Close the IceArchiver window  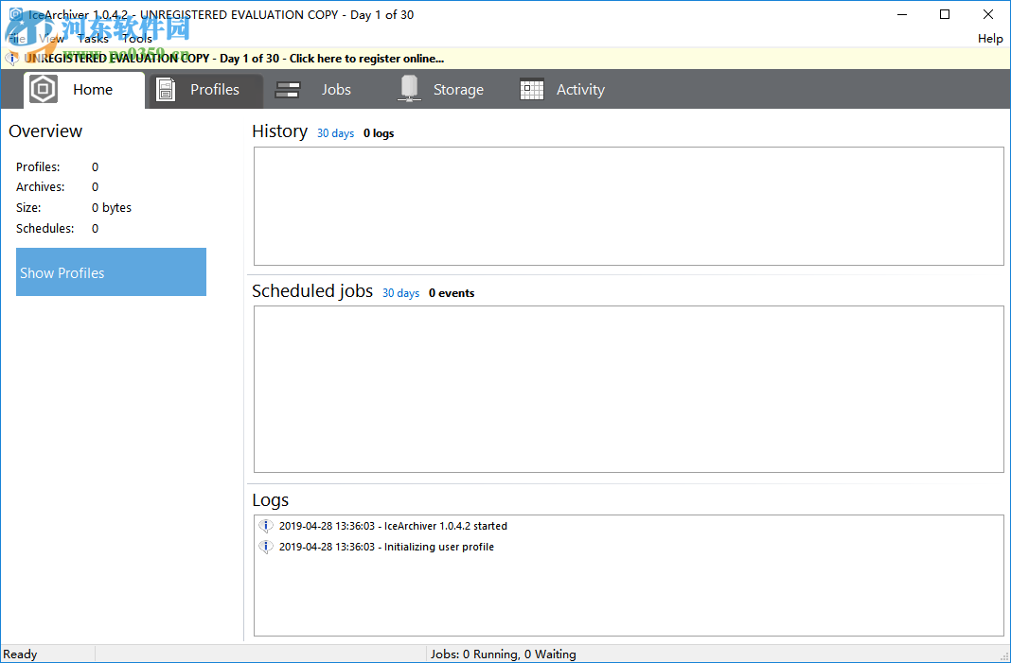pyautogui.click(x=987, y=14)
